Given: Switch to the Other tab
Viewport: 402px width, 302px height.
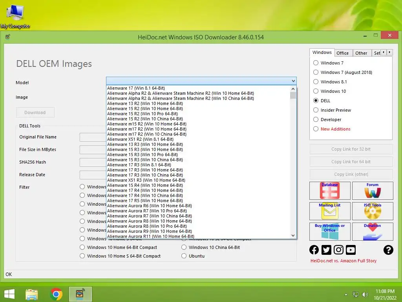Looking at the screenshot, I should (361, 53).
